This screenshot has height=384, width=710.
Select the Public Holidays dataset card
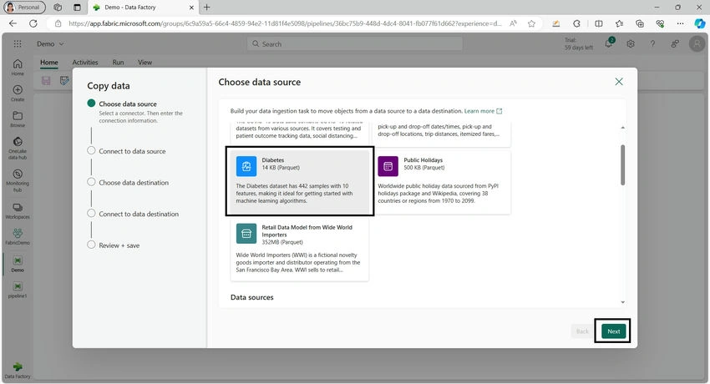click(x=442, y=181)
